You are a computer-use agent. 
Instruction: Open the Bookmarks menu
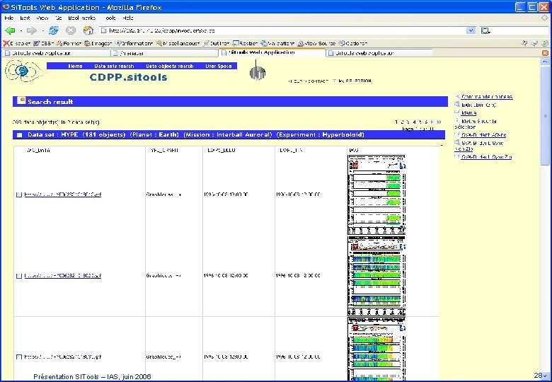point(81,18)
